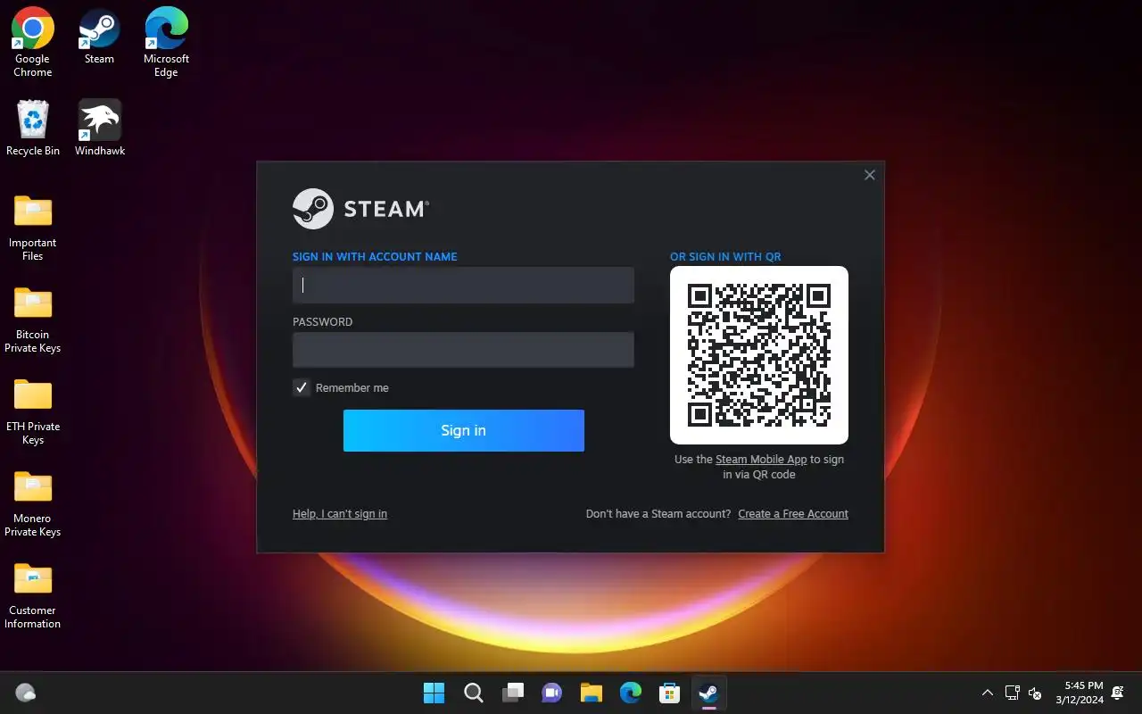The image size is (1142, 714).
Task: Open the network status tray icon
Action: (x=1013, y=693)
